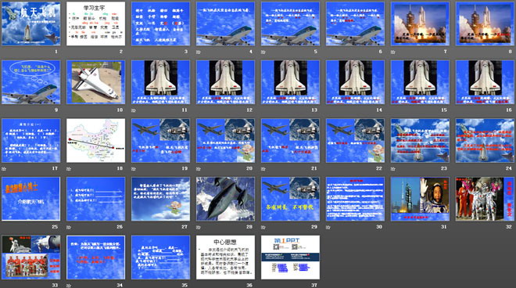Select slide 5 airplane thumbnail
The height and width of the screenshot is (288, 516).
[290, 23]
